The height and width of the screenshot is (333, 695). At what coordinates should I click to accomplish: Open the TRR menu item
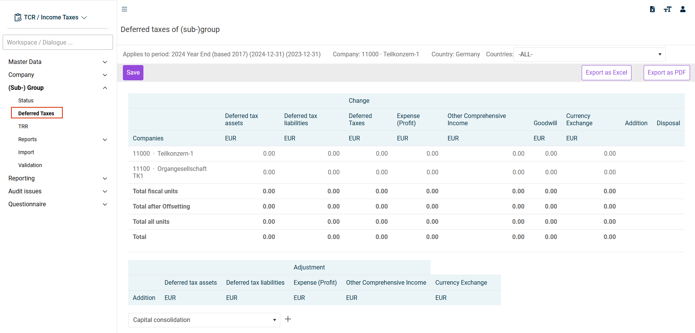click(23, 126)
